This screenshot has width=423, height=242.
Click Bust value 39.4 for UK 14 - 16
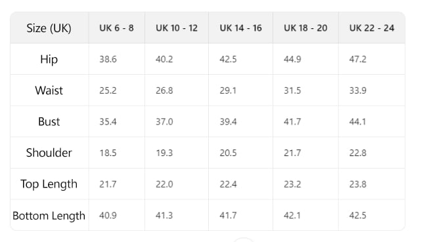click(x=228, y=122)
